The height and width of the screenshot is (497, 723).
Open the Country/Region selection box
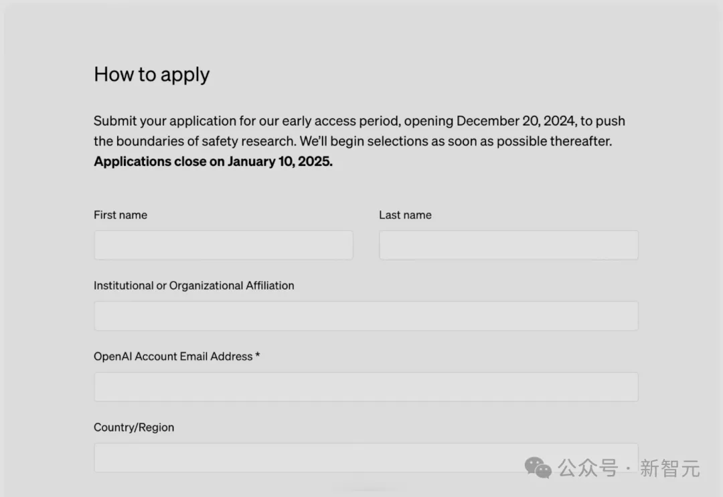coord(366,458)
